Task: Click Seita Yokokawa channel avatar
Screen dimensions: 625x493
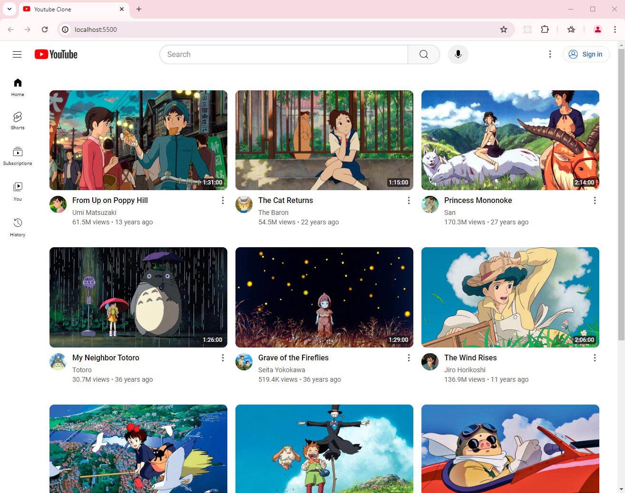Action: tap(244, 362)
